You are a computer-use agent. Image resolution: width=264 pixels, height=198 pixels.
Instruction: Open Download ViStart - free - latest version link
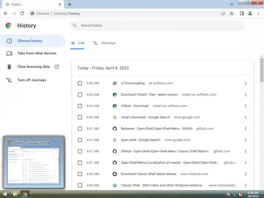coord(149,95)
